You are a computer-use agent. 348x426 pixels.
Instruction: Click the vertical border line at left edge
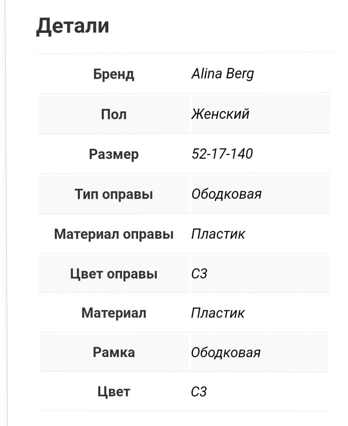(7, 218)
